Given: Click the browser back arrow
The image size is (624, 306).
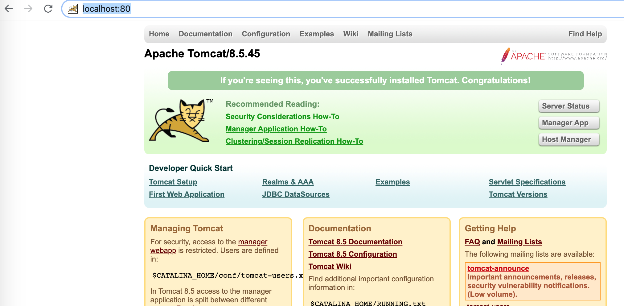Looking at the screenshot, I should (x=9, y=9).
